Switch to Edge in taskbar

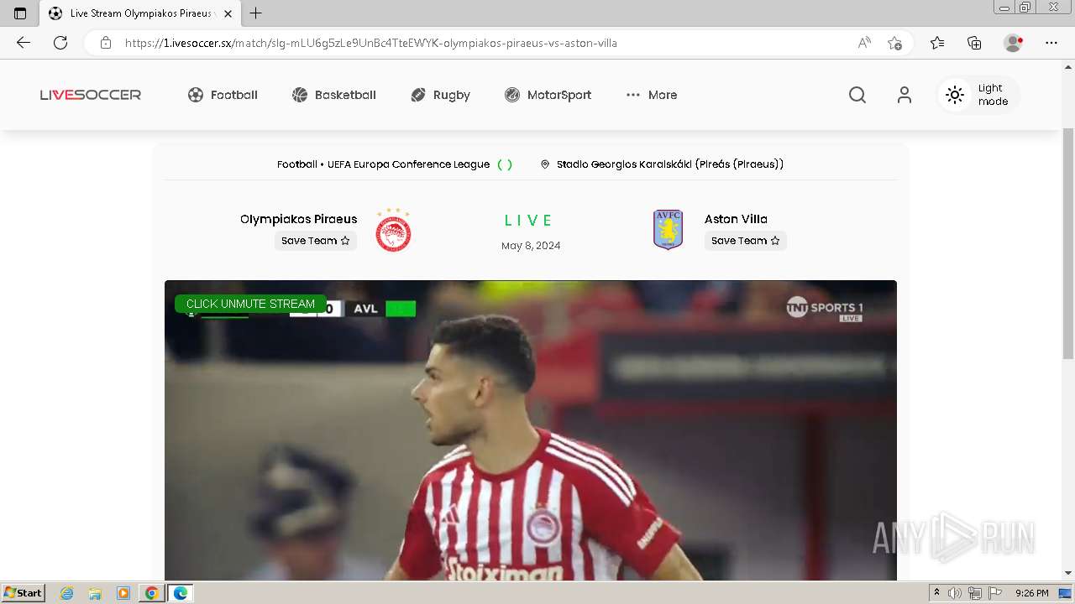point(180,593)
